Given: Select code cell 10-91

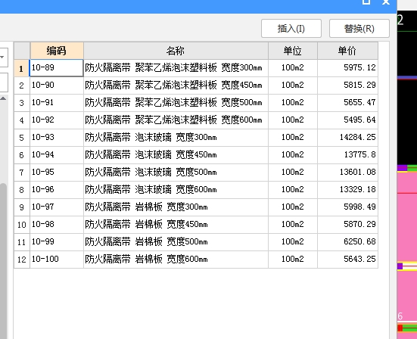Looking at the screenshot, I should (x=57, y=103).
